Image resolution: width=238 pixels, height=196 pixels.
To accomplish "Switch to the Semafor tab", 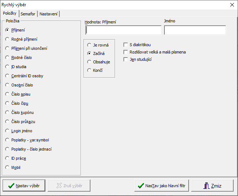I will 28,14.
